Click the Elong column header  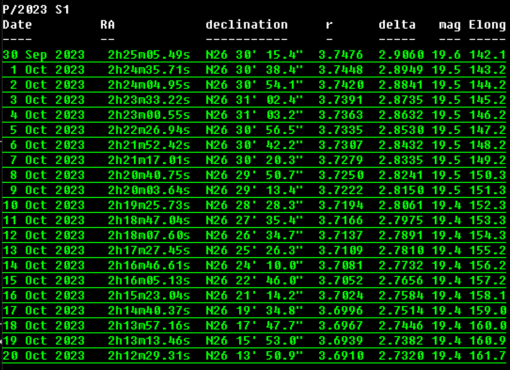[x=487, y=24]
